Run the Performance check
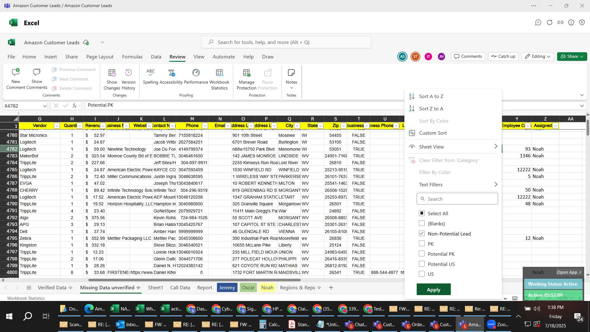 [196, 76]
